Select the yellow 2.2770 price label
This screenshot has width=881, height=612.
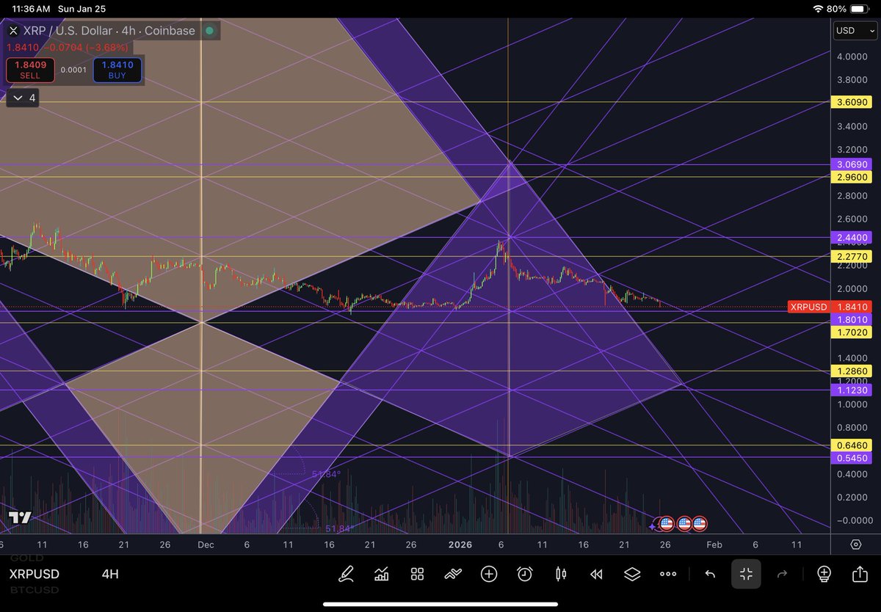point(851,256)
